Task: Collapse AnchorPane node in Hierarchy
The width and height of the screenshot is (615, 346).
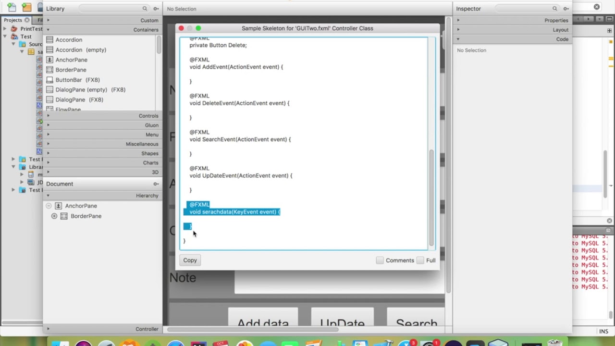Action: [49, 206]
